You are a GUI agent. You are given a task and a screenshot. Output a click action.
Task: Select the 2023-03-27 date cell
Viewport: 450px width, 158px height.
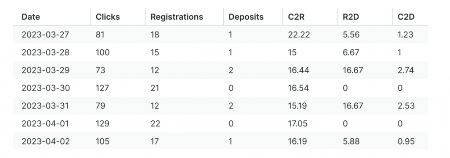[46, 35]
